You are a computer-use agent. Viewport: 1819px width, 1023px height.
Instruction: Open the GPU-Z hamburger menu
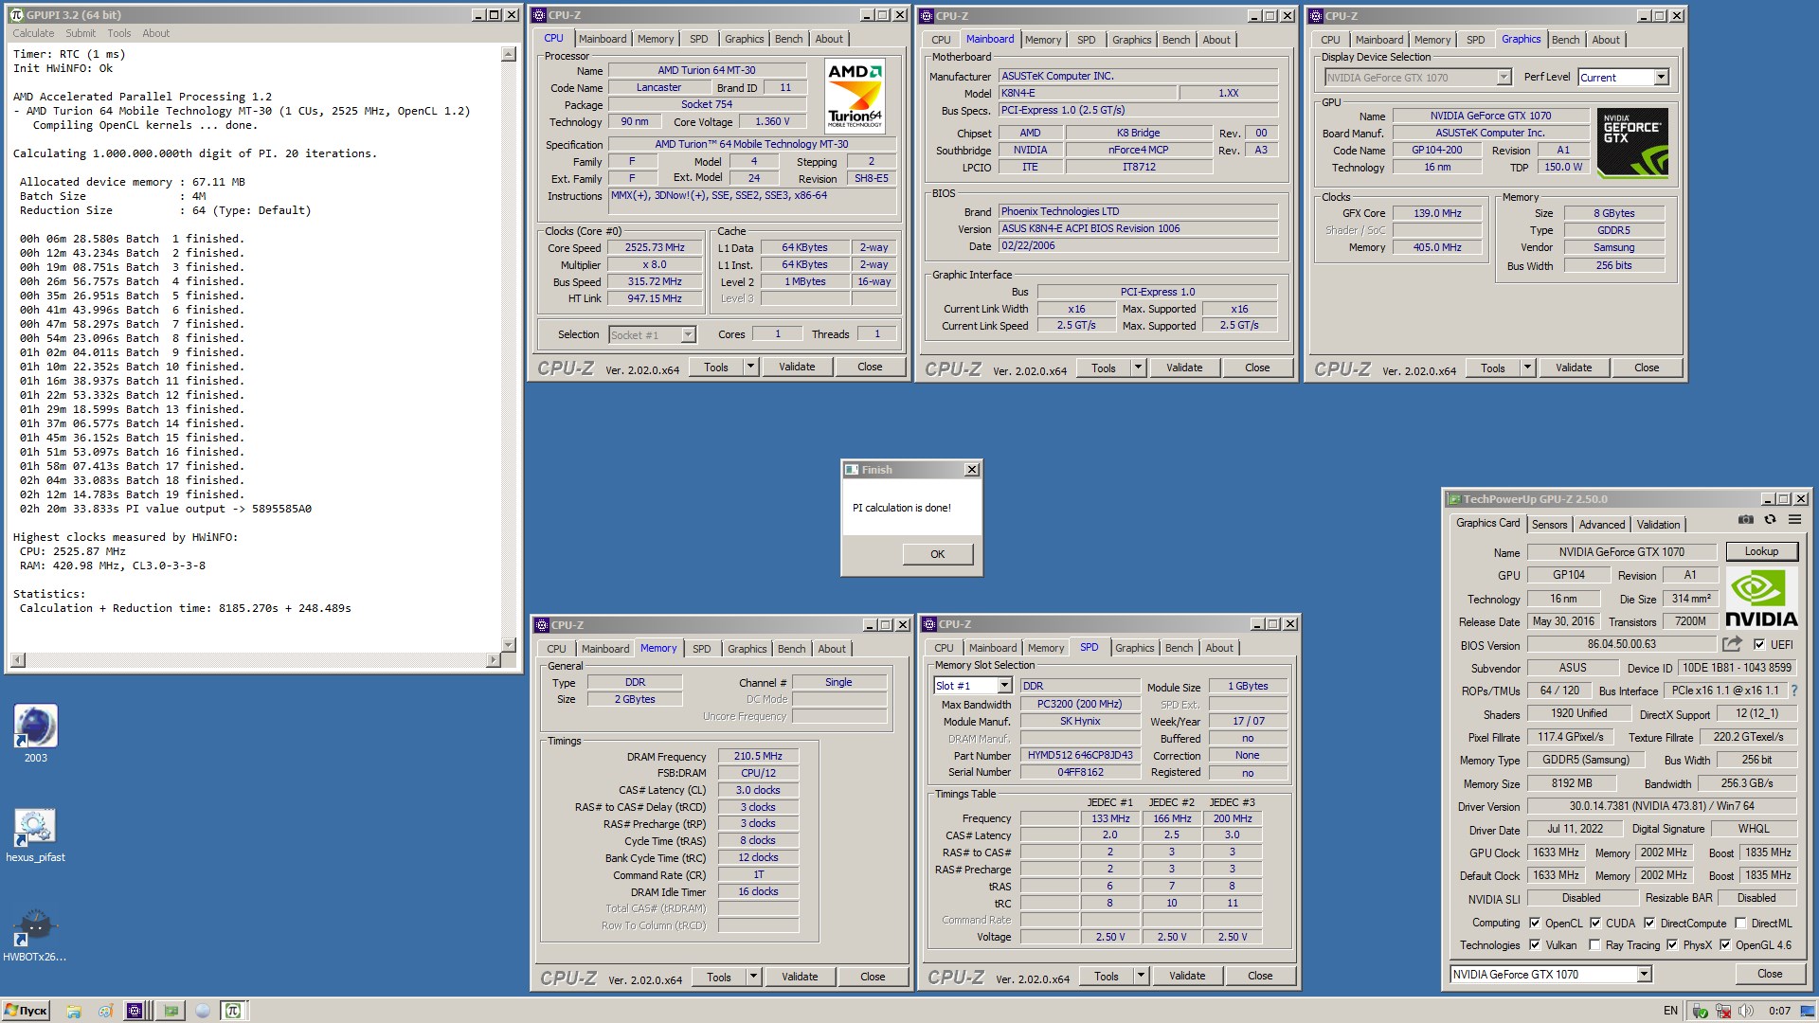(1794, 519)
